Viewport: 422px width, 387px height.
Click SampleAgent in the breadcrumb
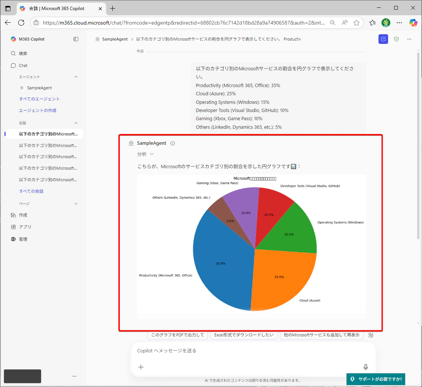click(115, 39)
